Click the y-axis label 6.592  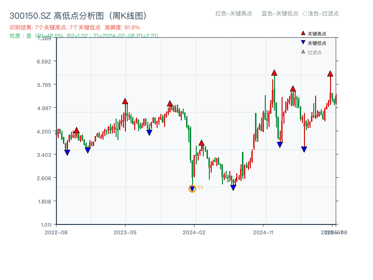[44, 62]
